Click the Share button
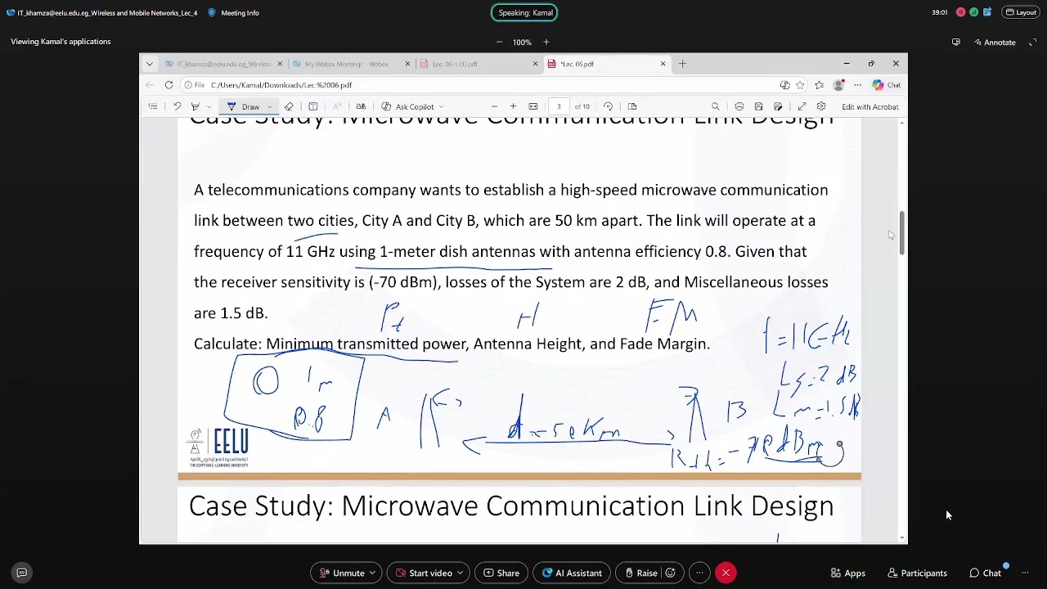 (x=501, y=573)
